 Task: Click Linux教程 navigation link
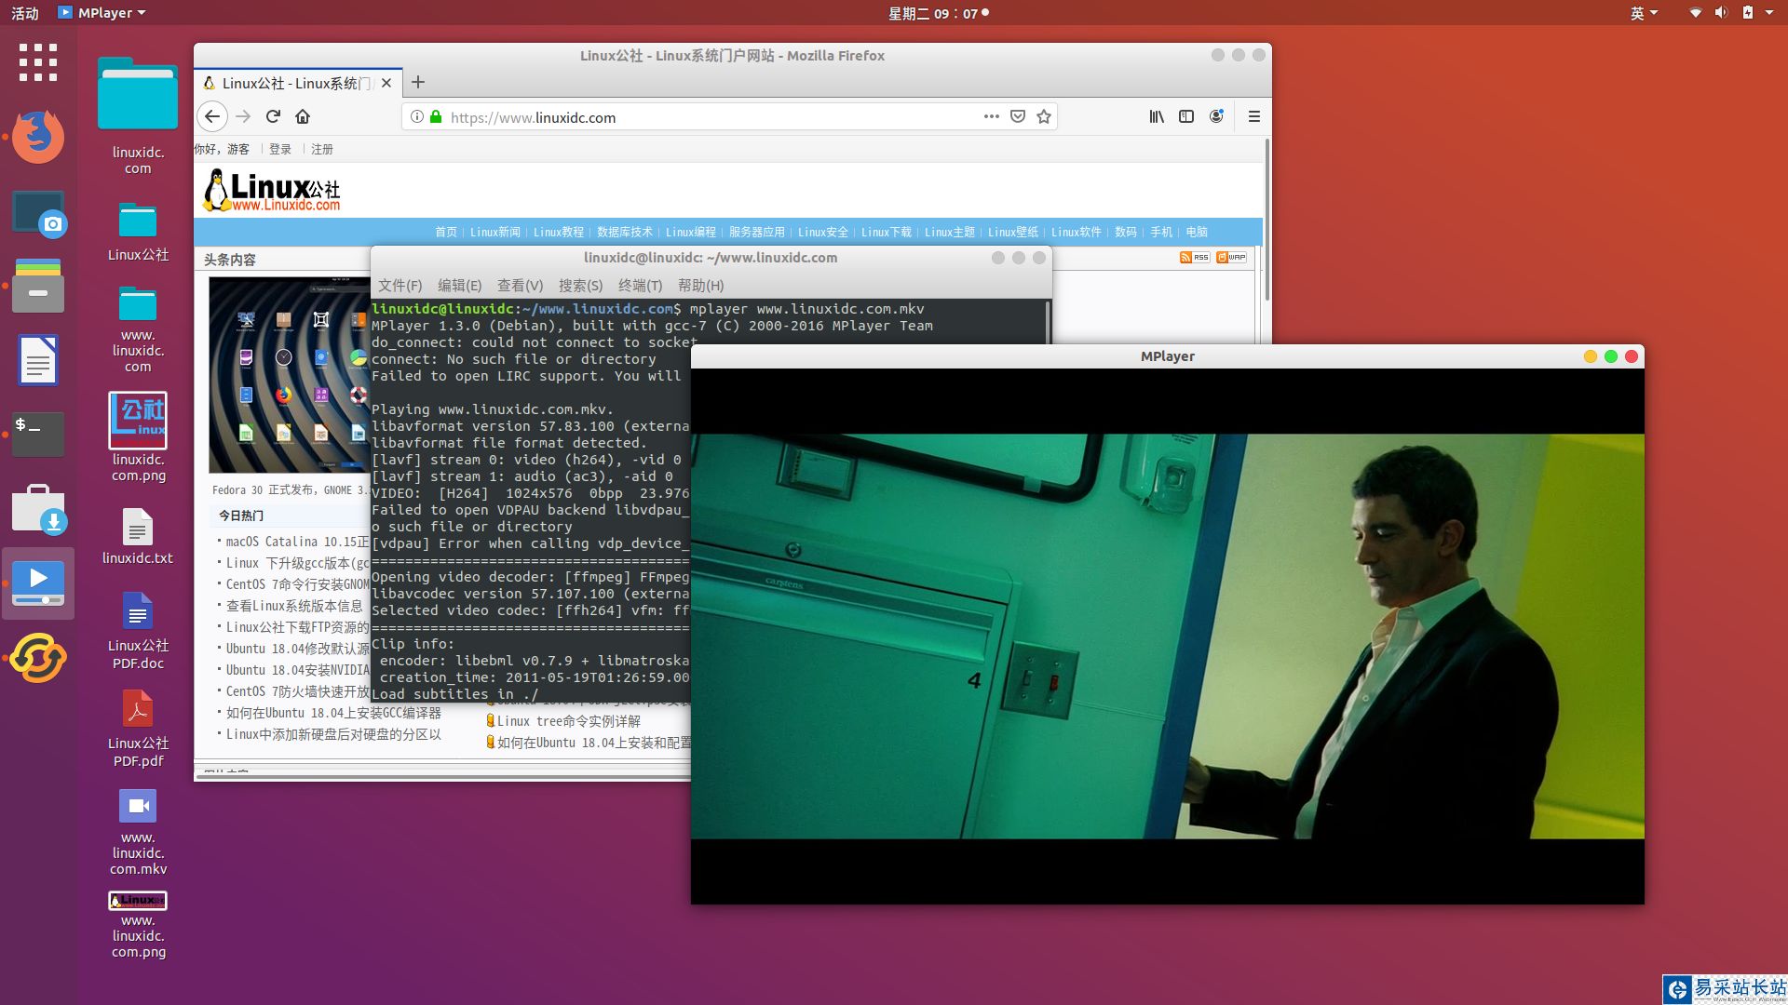(558, 233)
